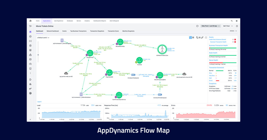
Task: Open the Events panel heading link
Action: click(211, 37)
